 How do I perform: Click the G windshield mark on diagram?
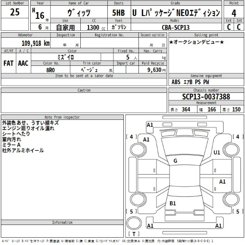(x=175, y=161)
